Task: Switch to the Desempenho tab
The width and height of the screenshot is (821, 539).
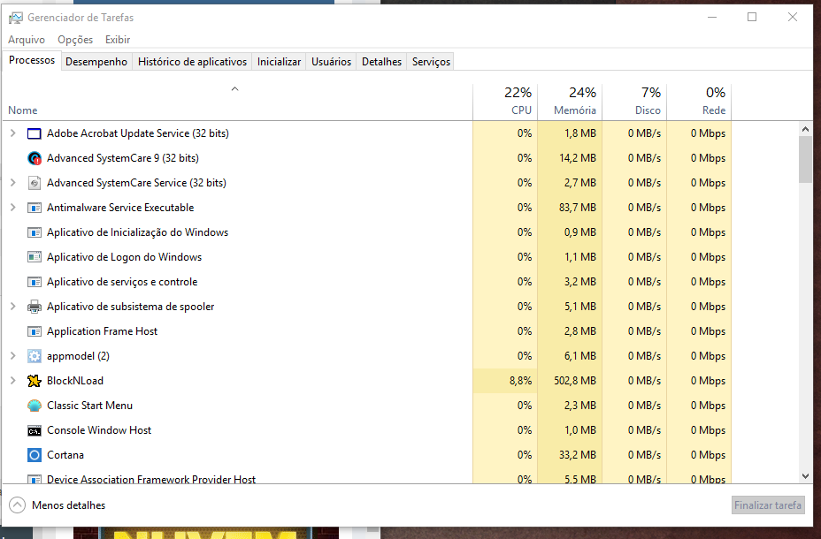Action: point(96,62)
